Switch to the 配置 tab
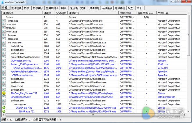Viewport: 192px width, 123px height. pos(130,8)
